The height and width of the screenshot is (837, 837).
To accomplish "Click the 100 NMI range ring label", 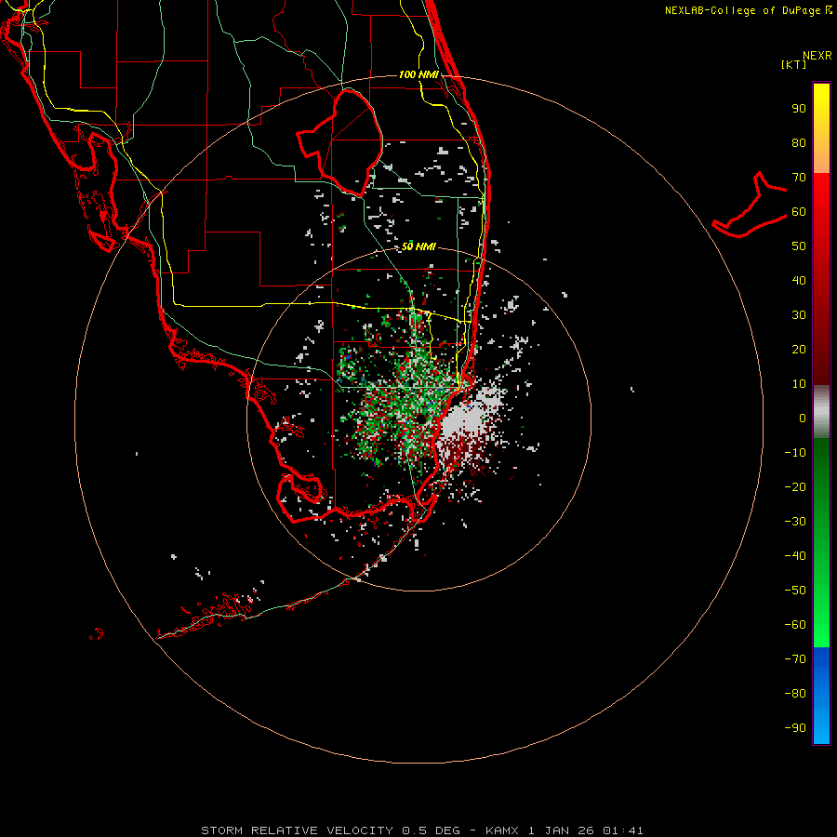I will click(x=418, y=74).
